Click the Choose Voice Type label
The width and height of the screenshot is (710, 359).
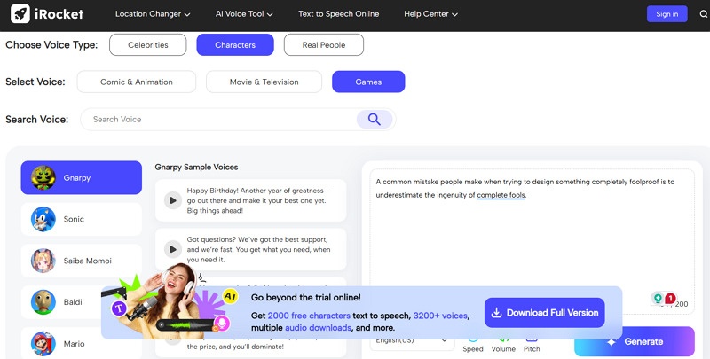tap(51, 44)
